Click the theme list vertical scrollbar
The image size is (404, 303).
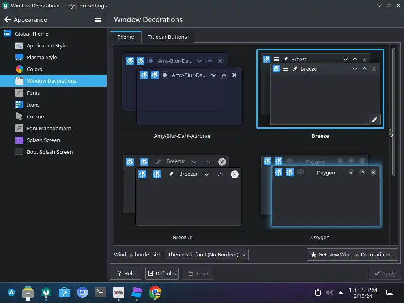point(393,112)
